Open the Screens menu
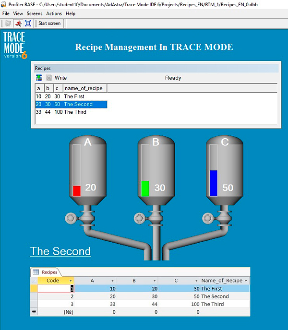The width and height of the screenshot is (288, 330). coord(35,13)
